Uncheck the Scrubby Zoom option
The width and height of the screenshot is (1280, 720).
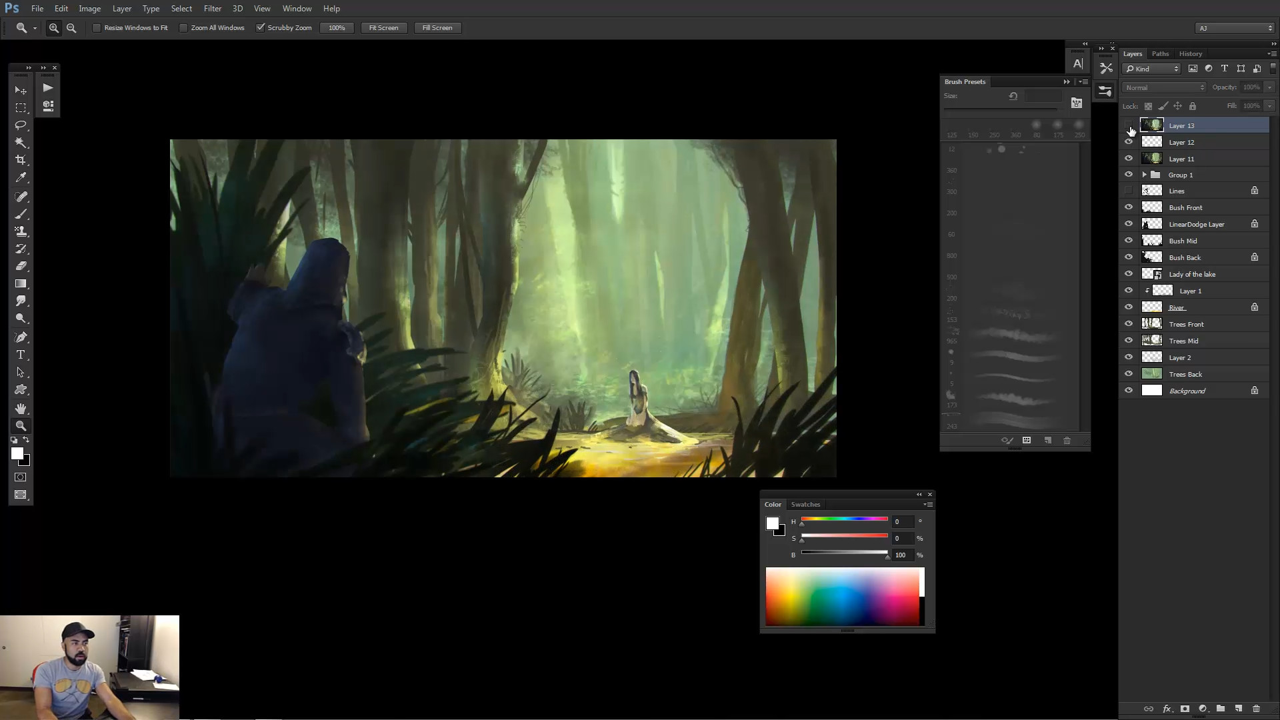[261, 28]
